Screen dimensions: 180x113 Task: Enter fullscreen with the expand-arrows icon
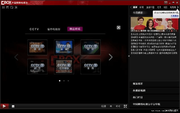click(125, 106)
